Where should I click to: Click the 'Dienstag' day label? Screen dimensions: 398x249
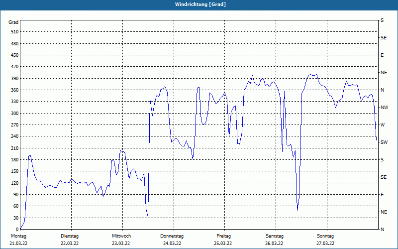(70, 236)
